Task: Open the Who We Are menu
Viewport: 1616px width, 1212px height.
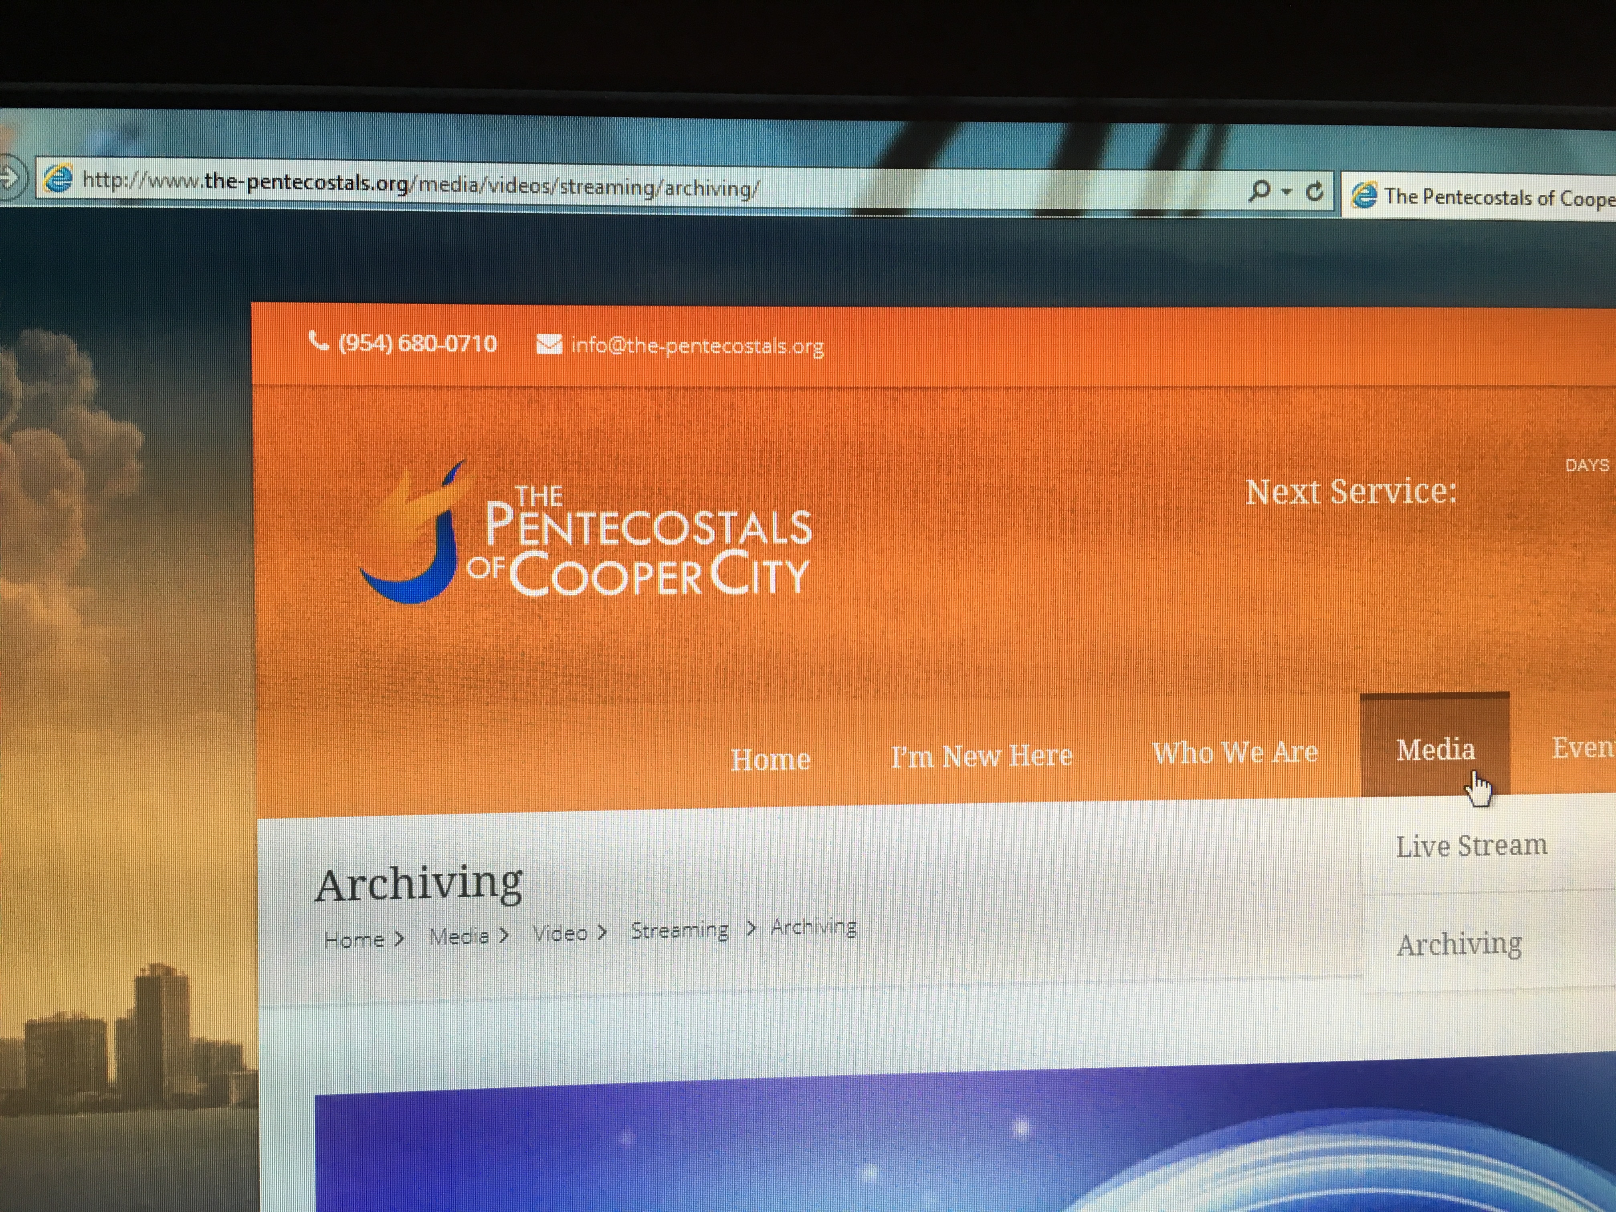Action: pos(1235,752)
